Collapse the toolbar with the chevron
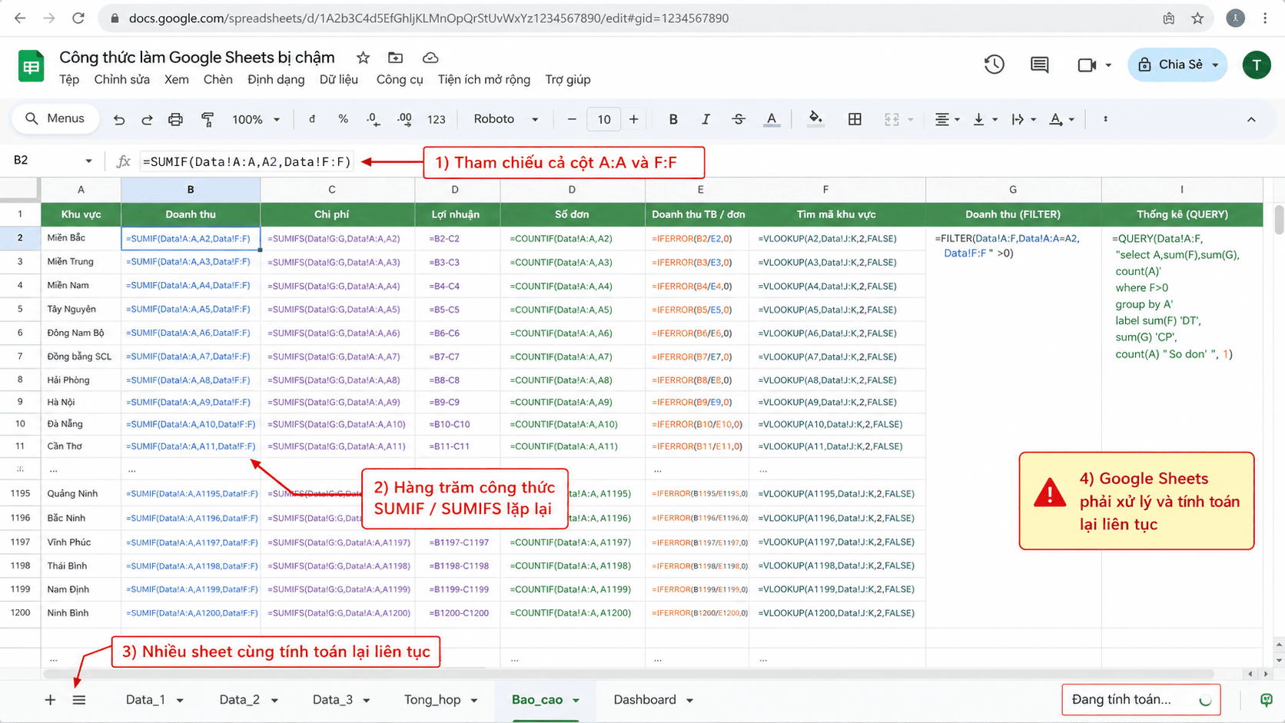1285x723 pixels. click(x=1251, y=119)
